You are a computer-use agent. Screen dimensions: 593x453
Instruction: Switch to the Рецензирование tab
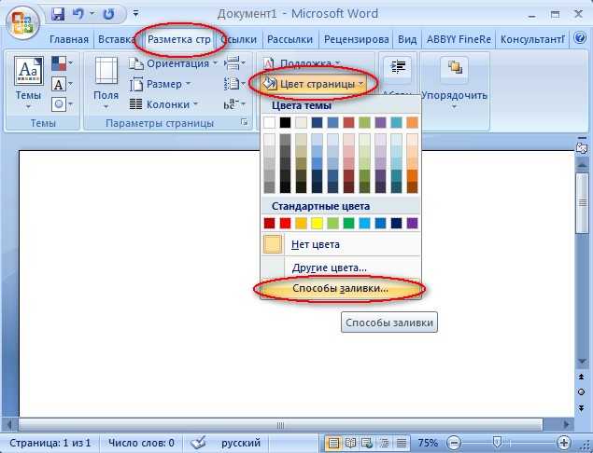[x=356, y=39]
